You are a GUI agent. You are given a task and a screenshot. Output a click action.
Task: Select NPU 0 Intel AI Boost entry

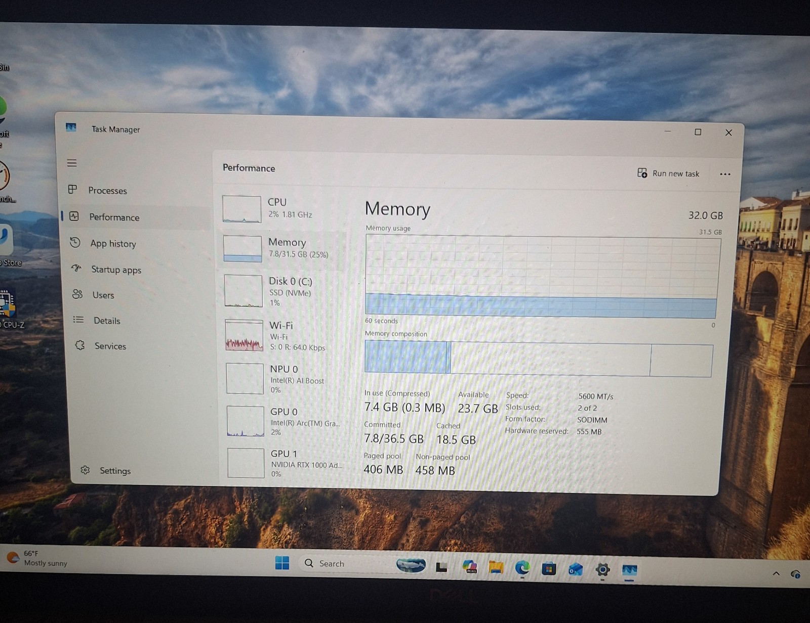pyautogui.click(x=287, y=379)
